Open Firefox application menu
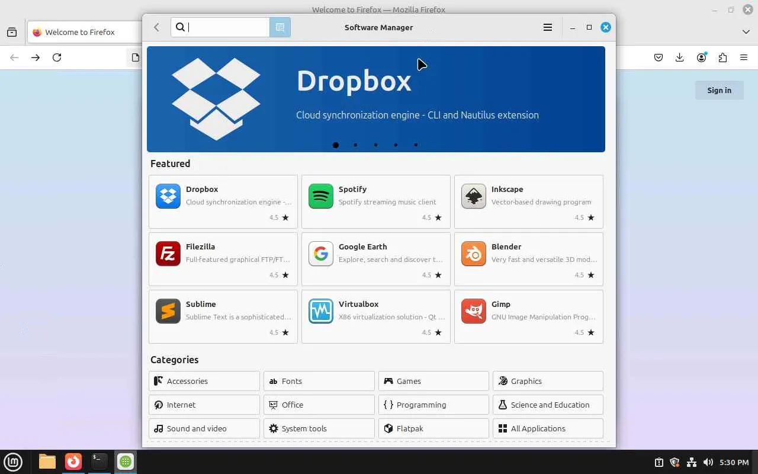 (x=744, y=57)
